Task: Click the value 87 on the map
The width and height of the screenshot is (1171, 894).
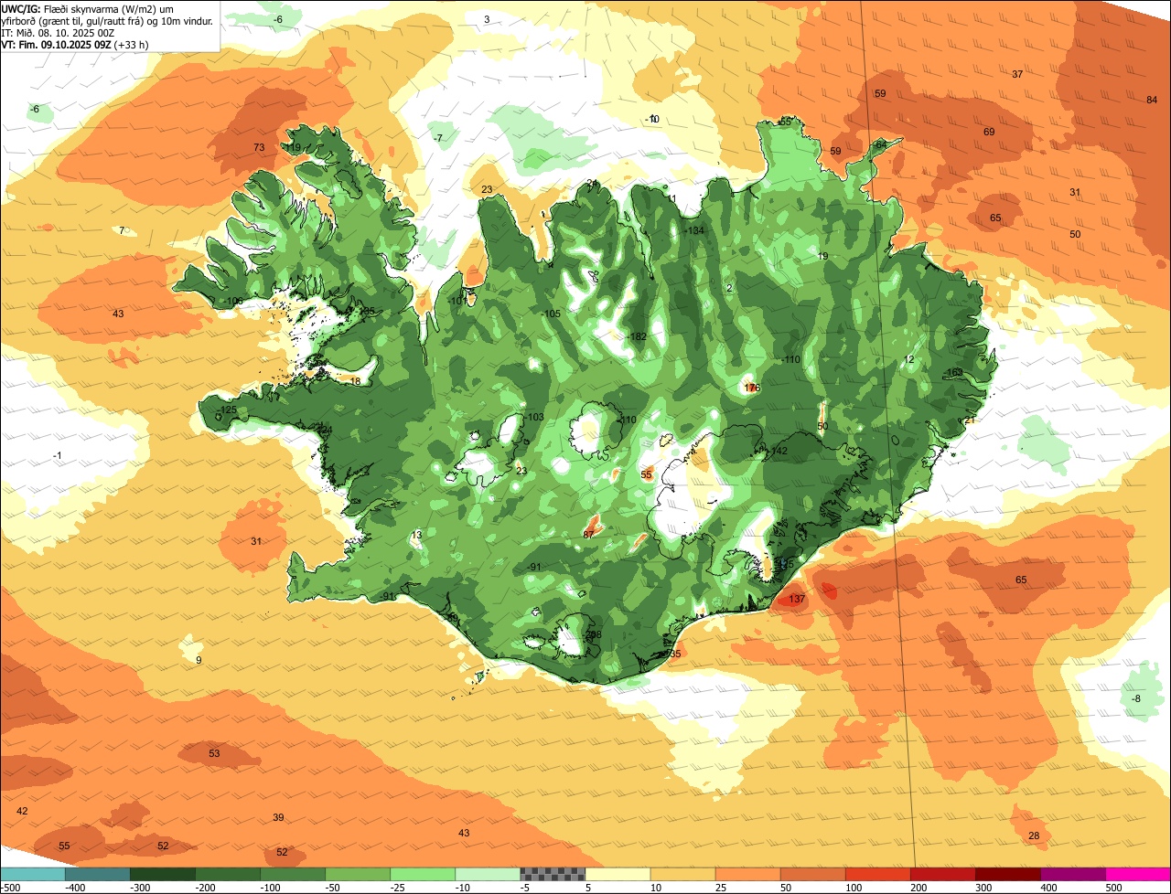Action: (x=588, y=534)
